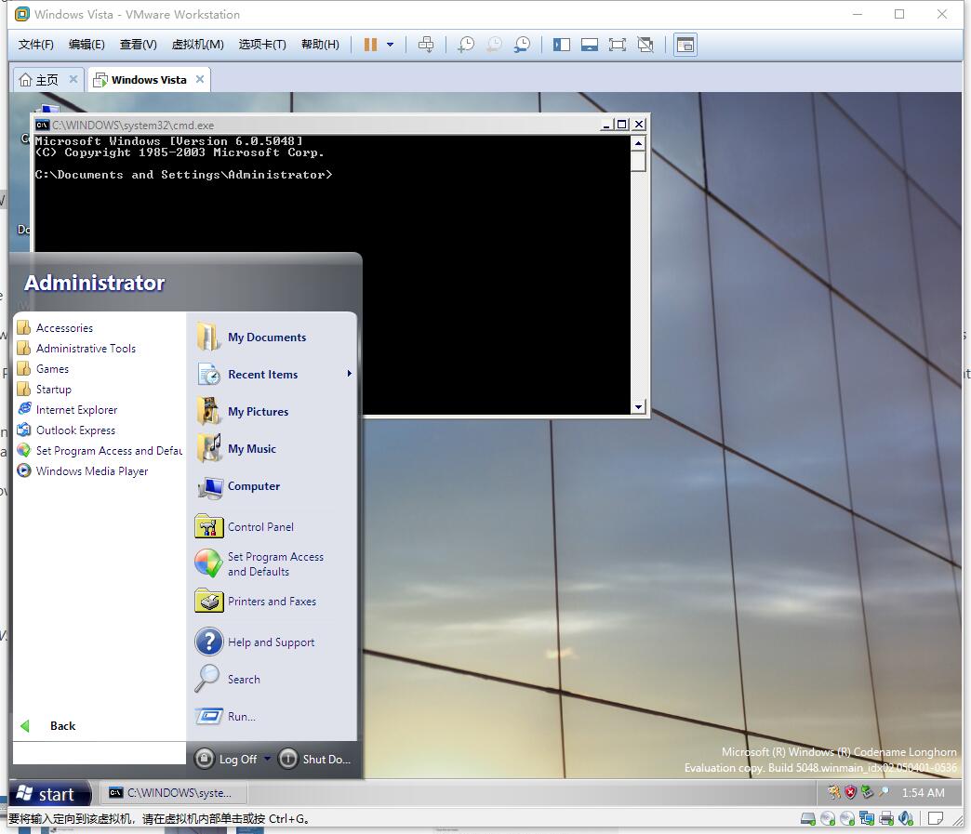Click the cmd window scrollbar thumb
971x834 pixels.
(638, 161)
